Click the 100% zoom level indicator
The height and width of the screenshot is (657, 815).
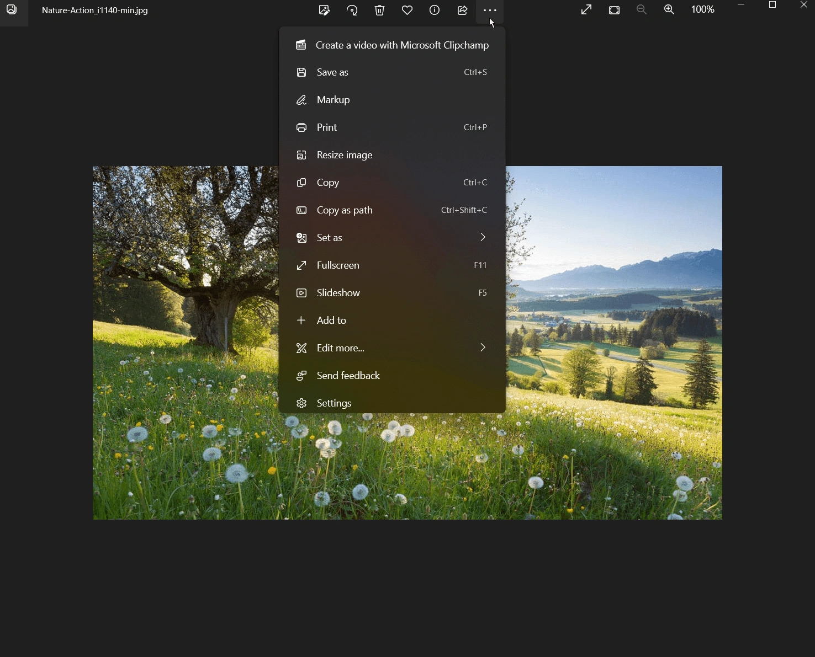pos(702,10)
